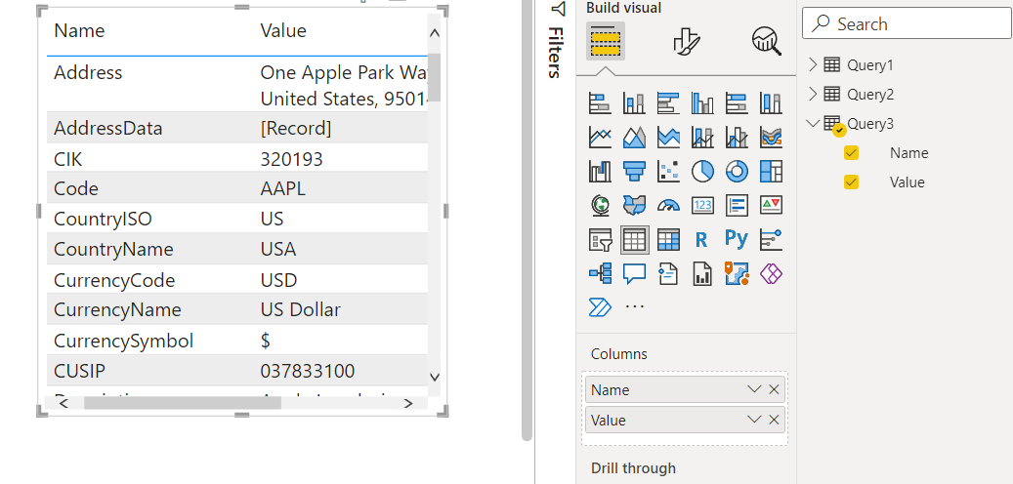Choose the Line chart visual
This screenshot has width=1013, height=484.
600,137
